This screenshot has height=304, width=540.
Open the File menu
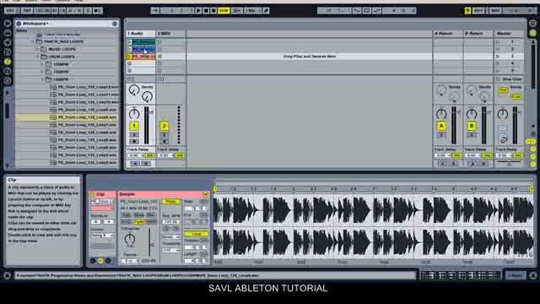(x=6, y=1)
